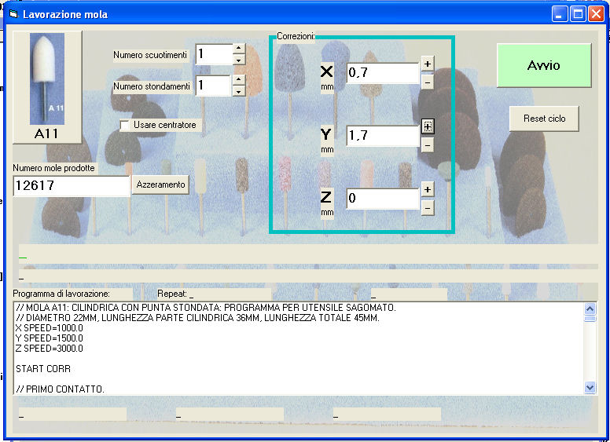
Task: Open the window icon in title bar
Action: [13, 14]
